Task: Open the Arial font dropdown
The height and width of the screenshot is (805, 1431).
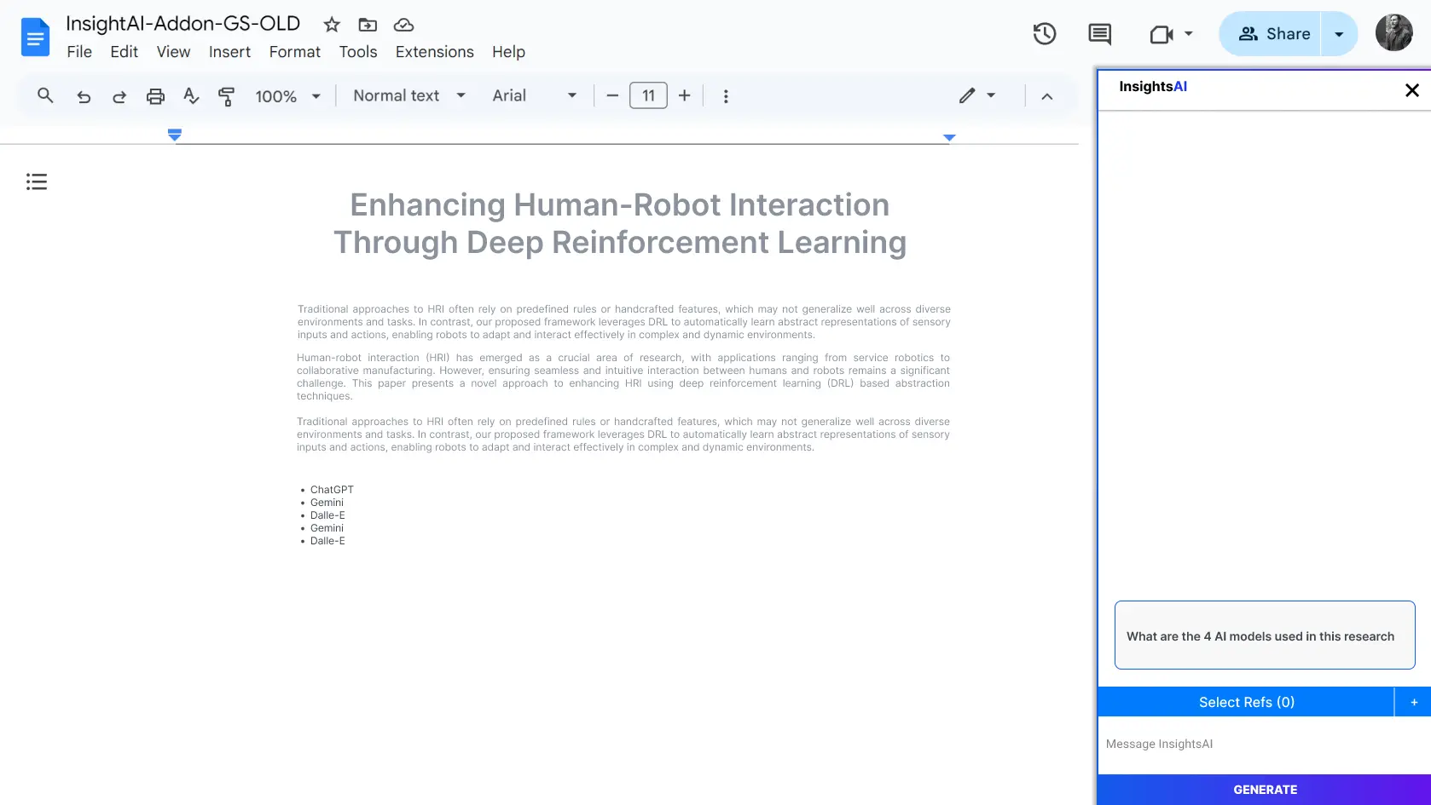Action: click(534, 96)
